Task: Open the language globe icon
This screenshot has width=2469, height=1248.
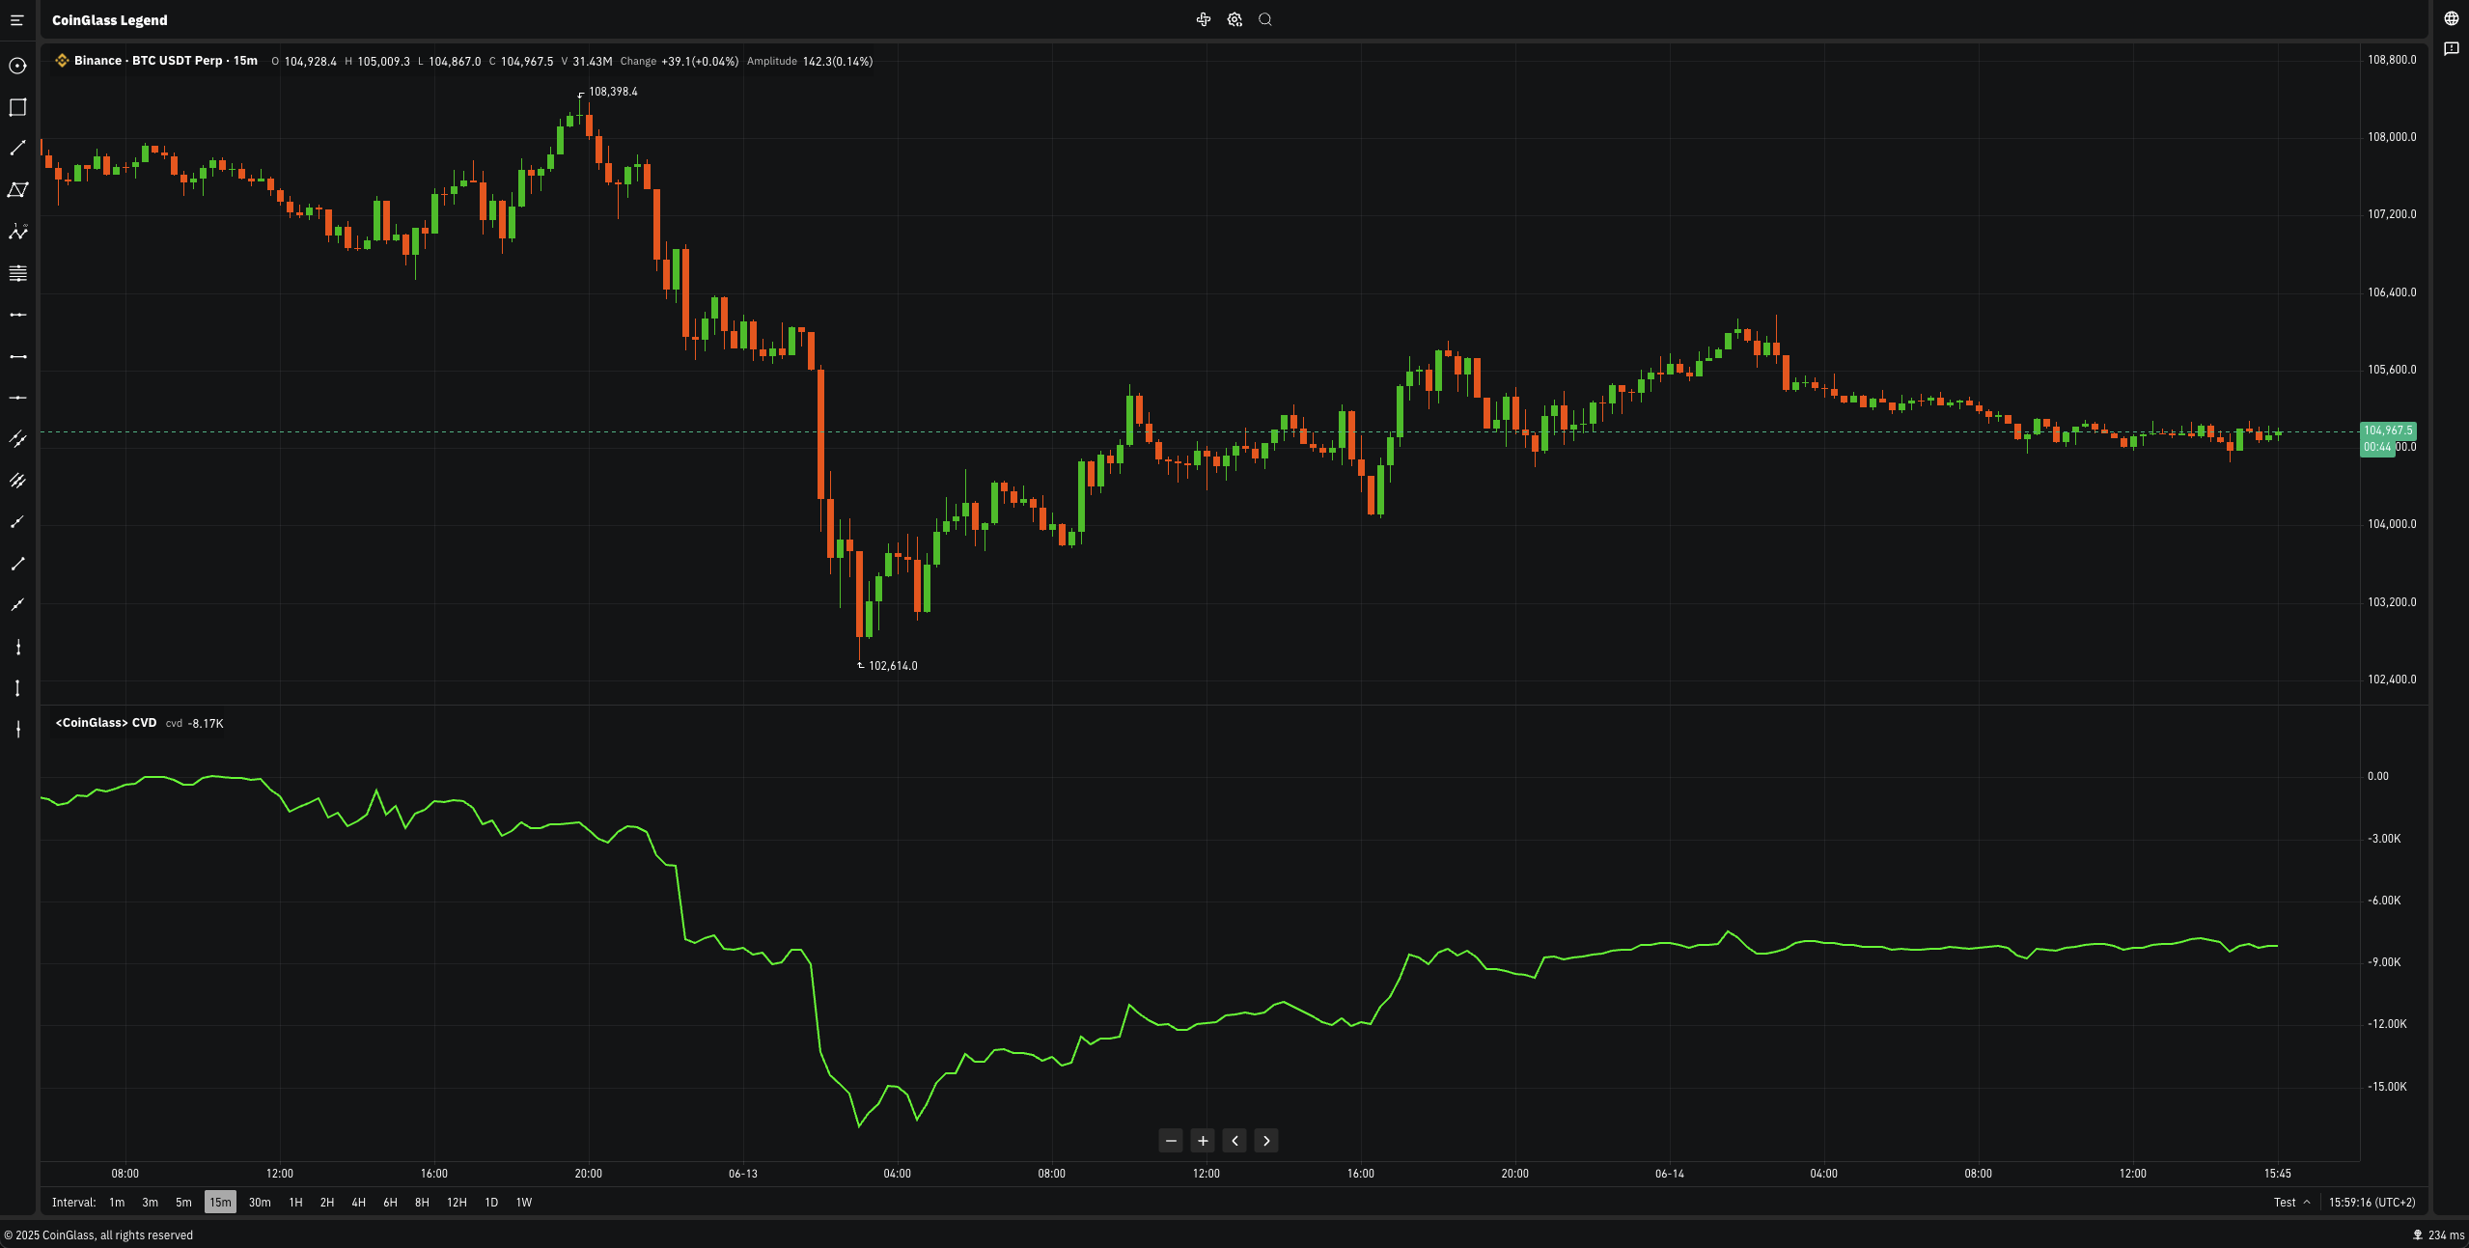Action: pyautogui.click(x=2451, y=18)
